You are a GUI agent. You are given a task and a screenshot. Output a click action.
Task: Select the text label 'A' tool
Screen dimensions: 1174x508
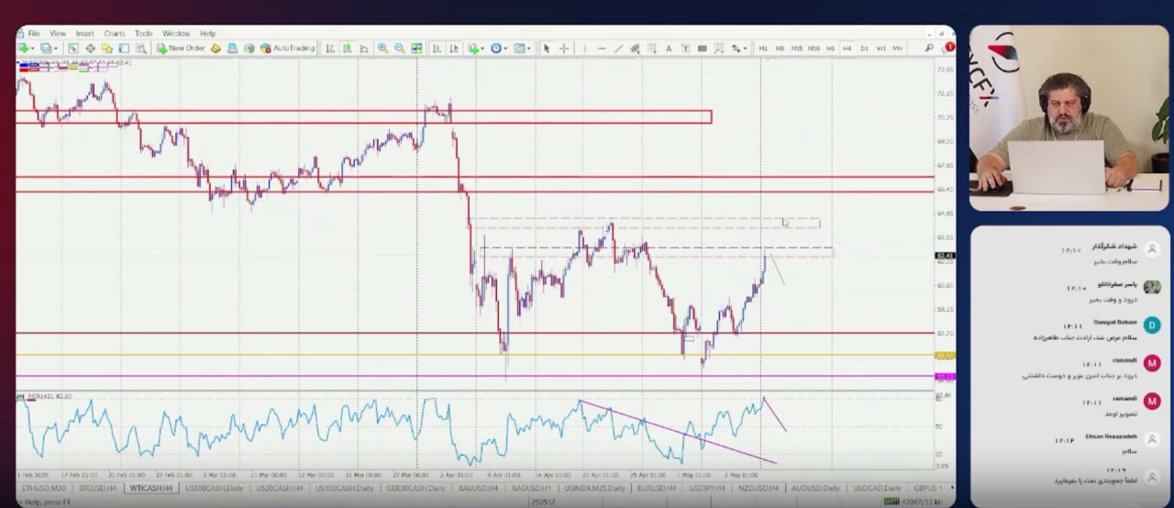click(x=669, y=49)
